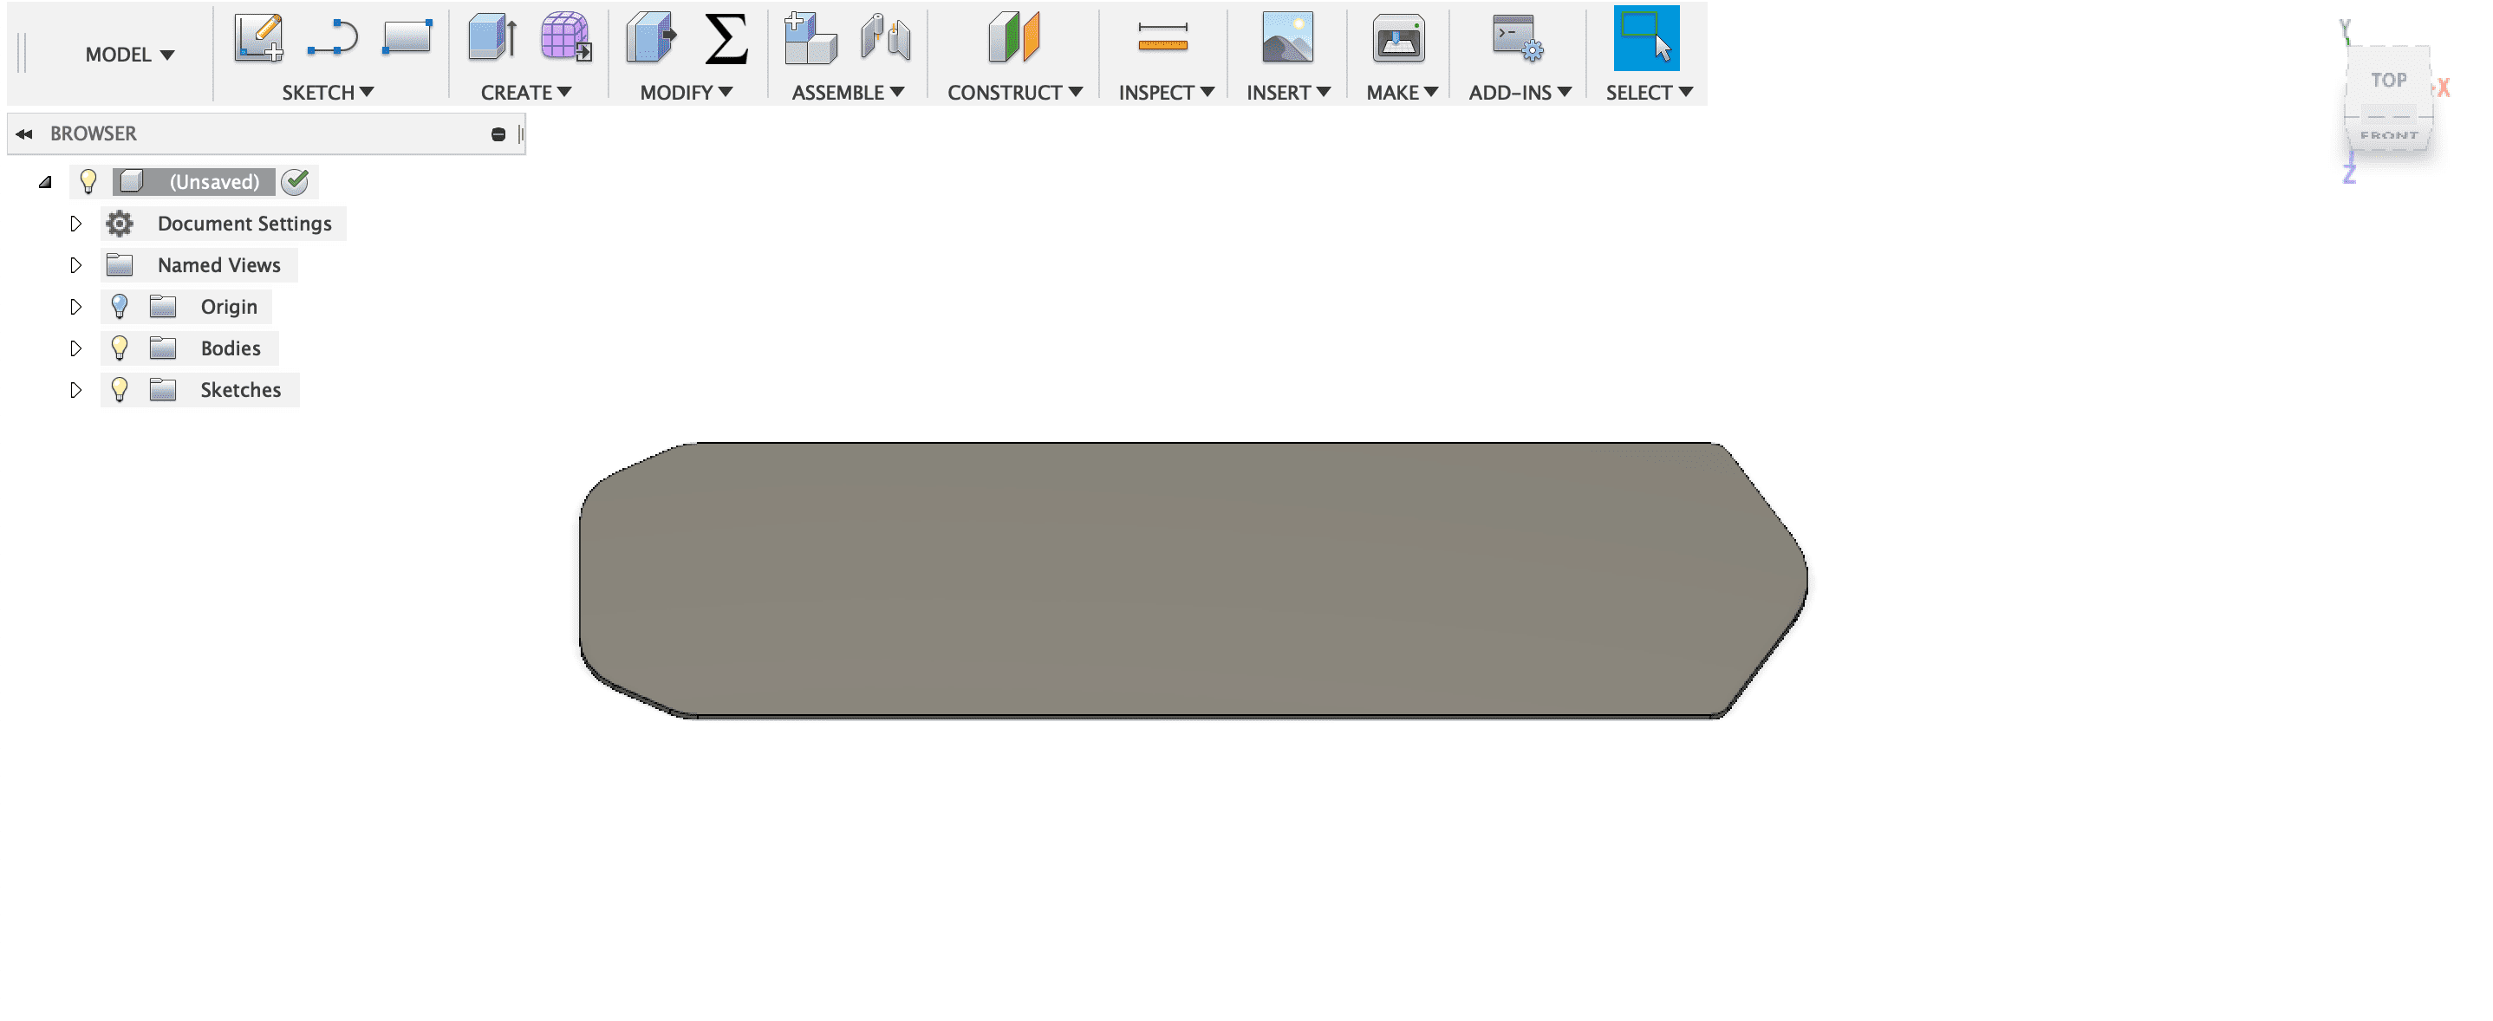Screen dimensions: 2493x1021
Task: Click the Create Sketch icon
Action: [258, 39]
